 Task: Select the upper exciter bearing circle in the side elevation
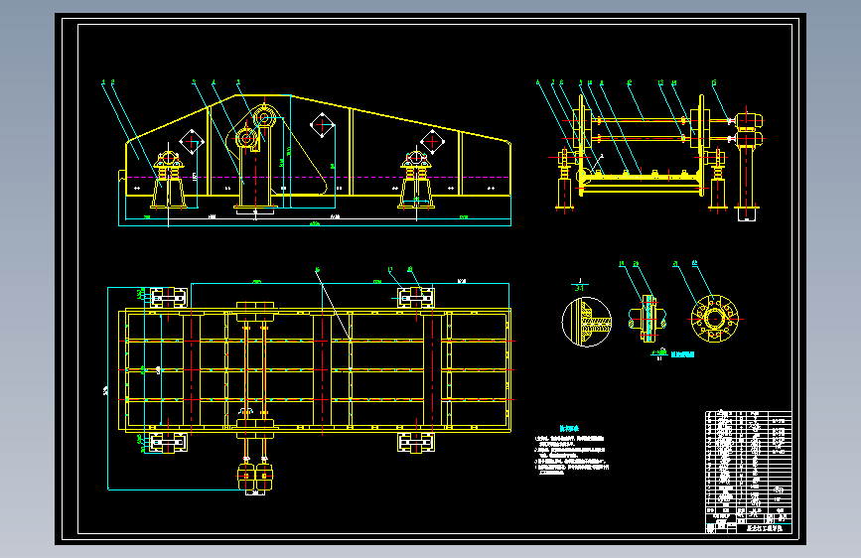[264, 117]
